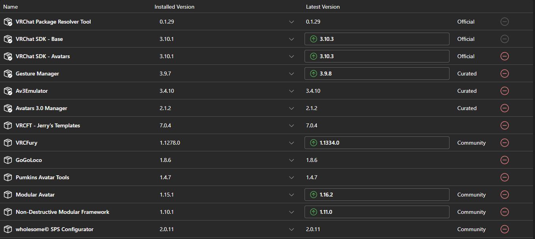Click package icon beside wholesome SPS Configurator
The width and height of the screenshot is (535, 239).
[x=8, y=229]
